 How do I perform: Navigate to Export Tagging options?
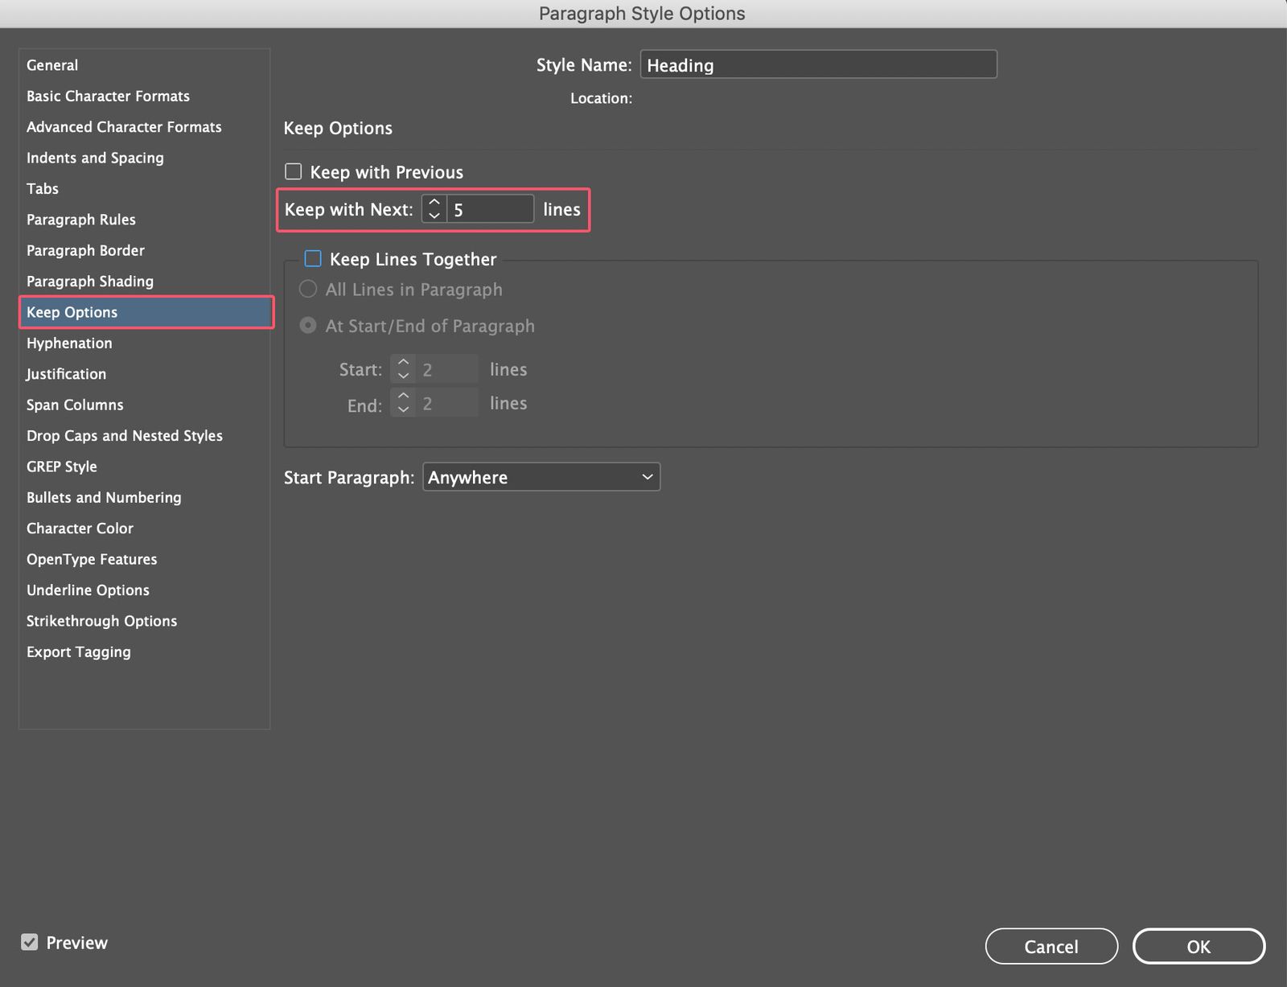click(x=79, y=652)
